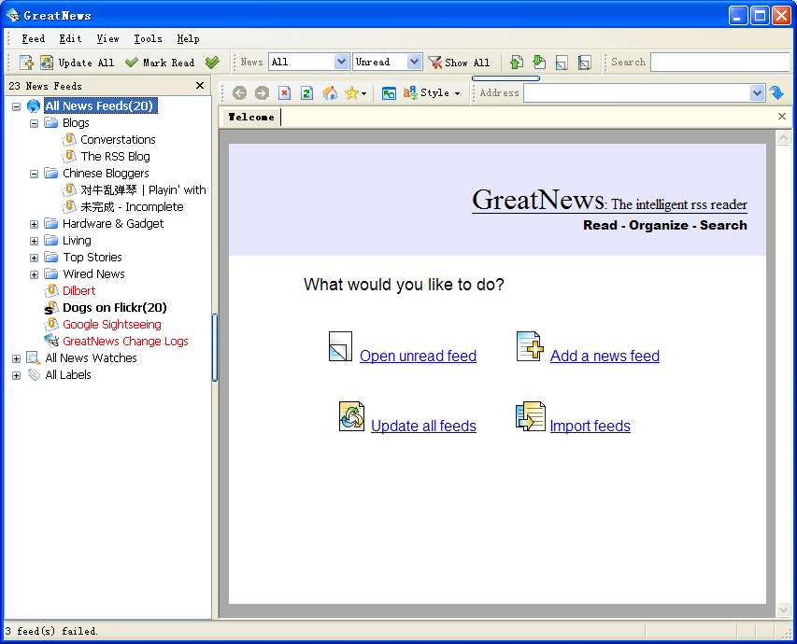Viewport: 797px width, 644px height.
Task: Click the unread feed page icon beside Search
Action: point(585,63)
